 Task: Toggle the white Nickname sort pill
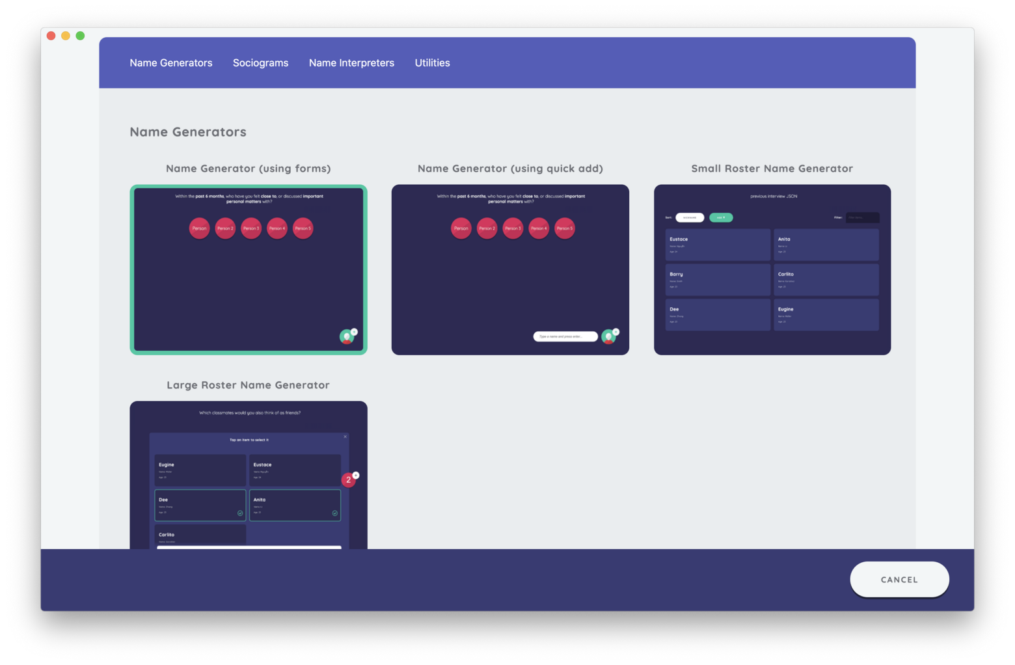690,217
